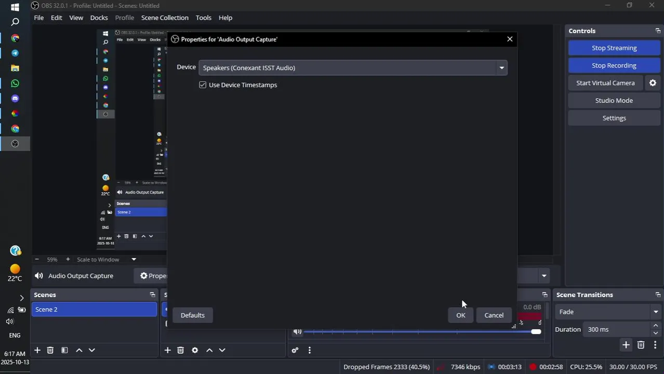Click Stop Streaming
The image size is (664, 374).
[x=614, y=48]
